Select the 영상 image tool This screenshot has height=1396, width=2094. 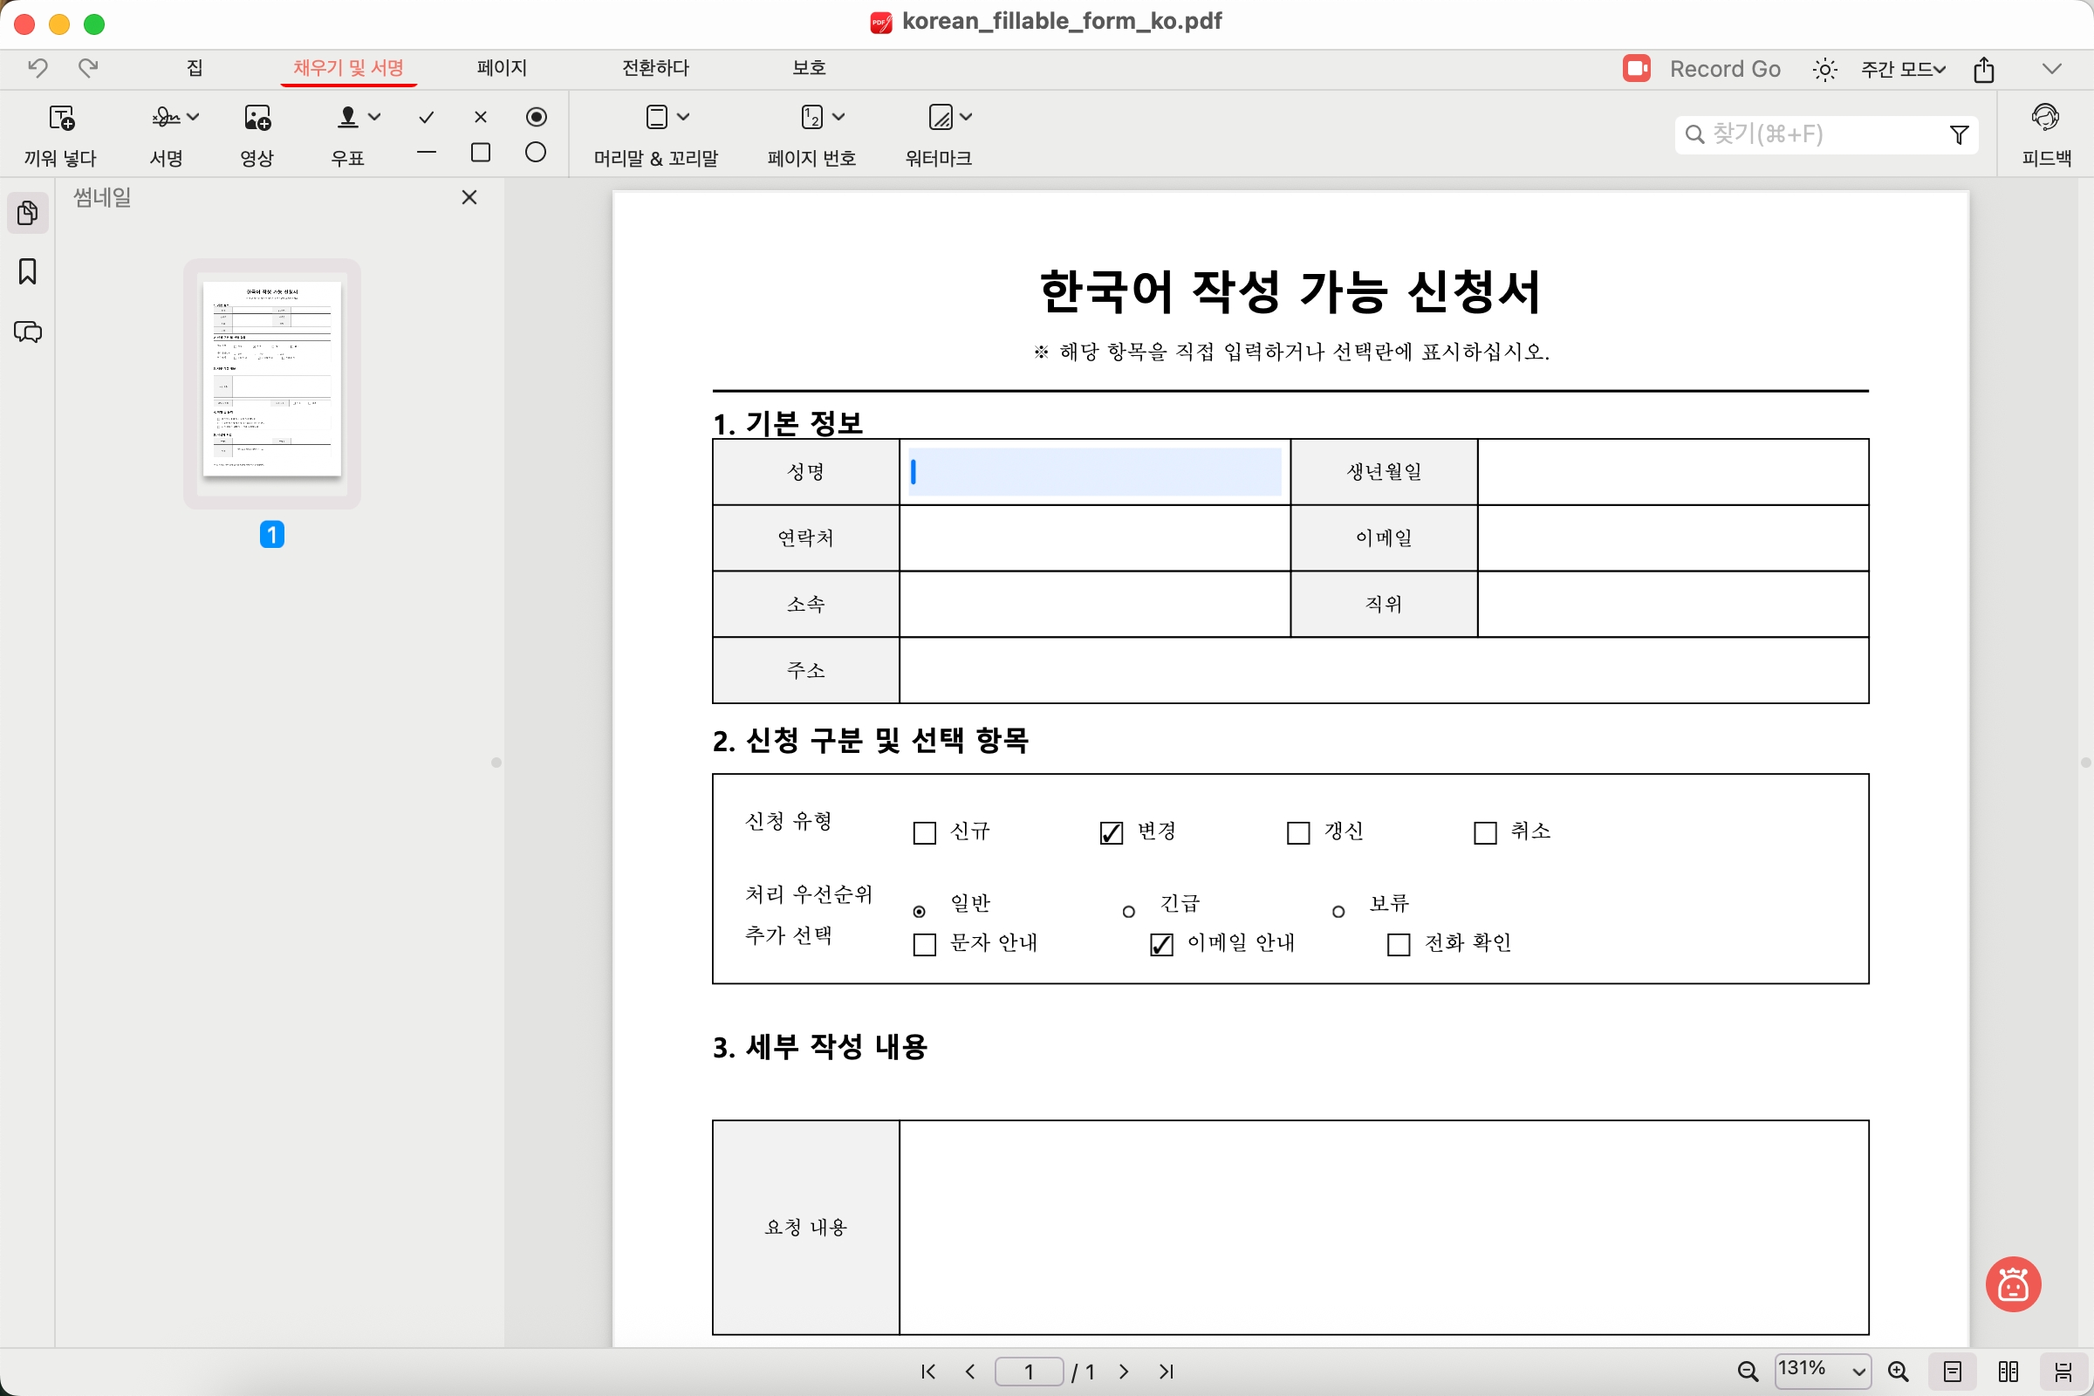[257, 134]
